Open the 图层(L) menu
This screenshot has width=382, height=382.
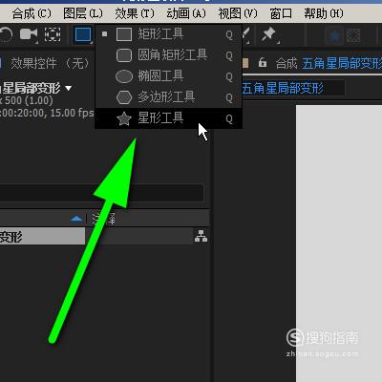[x=83, y=13]
